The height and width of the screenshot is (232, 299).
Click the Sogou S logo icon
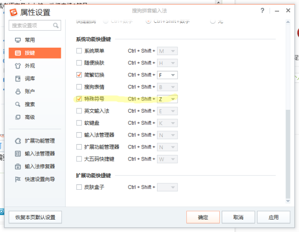13,12
